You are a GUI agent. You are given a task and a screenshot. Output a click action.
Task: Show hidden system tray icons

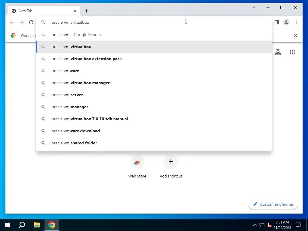point(254,225)
